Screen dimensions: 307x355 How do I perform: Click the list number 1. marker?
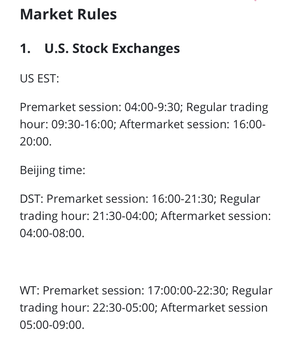[25, 48]
